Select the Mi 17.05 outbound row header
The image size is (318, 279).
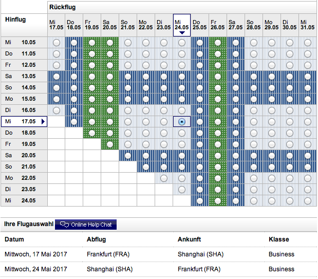point(21,122)
